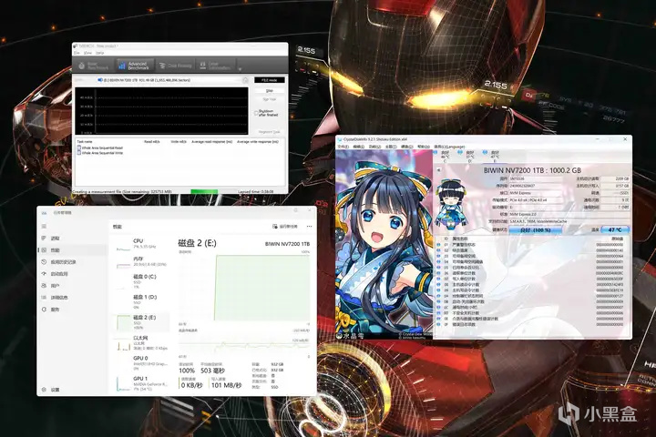This screenshot has height=437, width=656.
Task: Open 编辑(E) menu in CrystalDiskInfo
Action: [x=359, y=147]
